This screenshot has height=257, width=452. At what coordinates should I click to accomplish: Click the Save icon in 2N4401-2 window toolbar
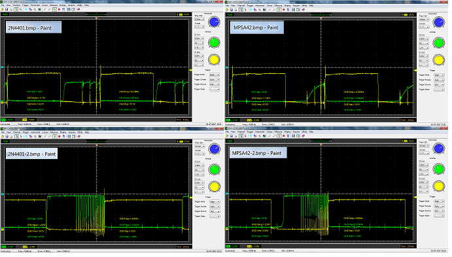7,136
